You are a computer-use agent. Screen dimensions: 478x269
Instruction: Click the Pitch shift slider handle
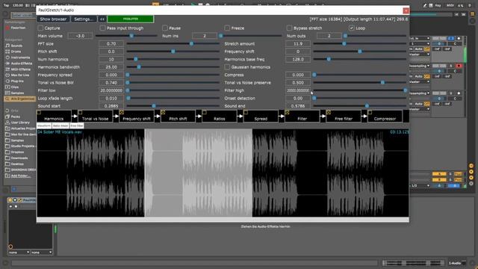pyautogui.click(x=173, y=52)
